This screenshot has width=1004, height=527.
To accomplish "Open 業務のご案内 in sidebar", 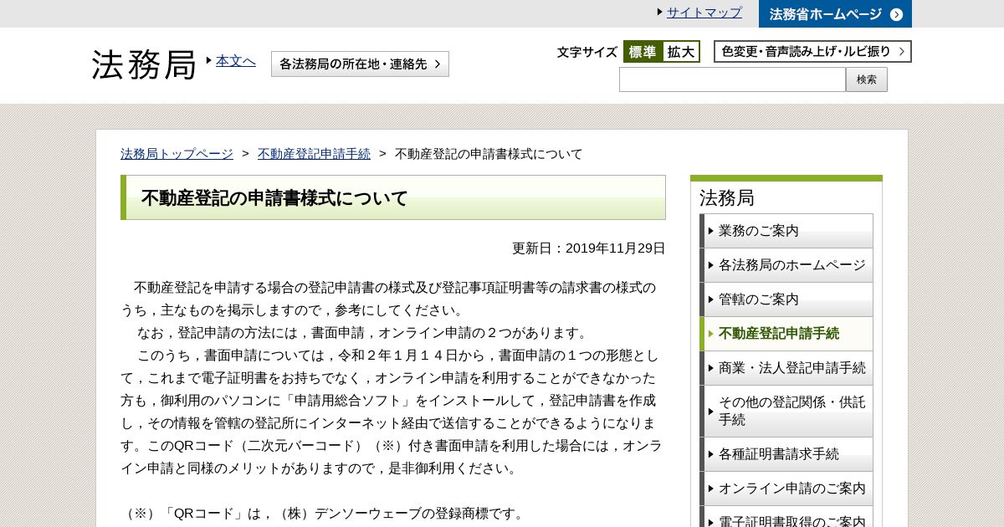I will coord(786,231).
